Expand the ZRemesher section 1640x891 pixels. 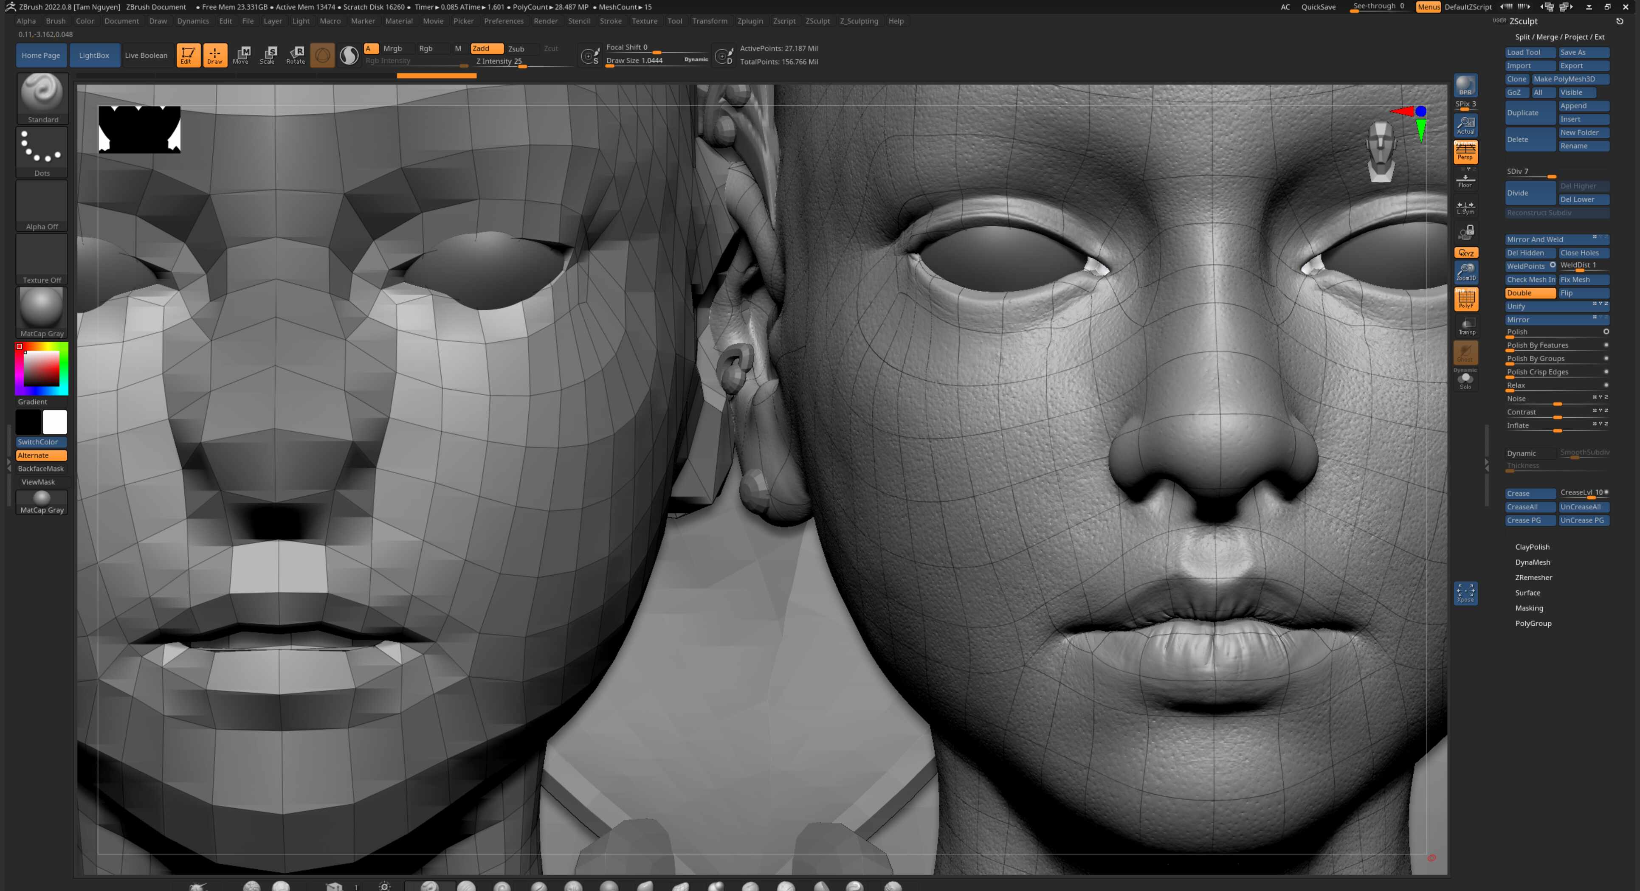click(1533, 577)
